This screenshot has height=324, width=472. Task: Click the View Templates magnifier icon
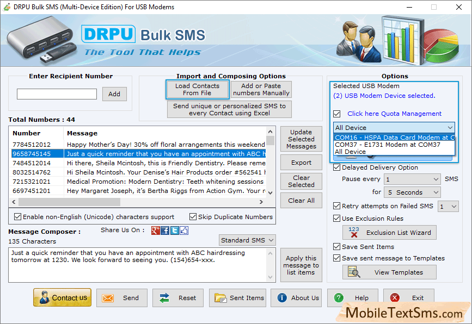coord(354,272)
